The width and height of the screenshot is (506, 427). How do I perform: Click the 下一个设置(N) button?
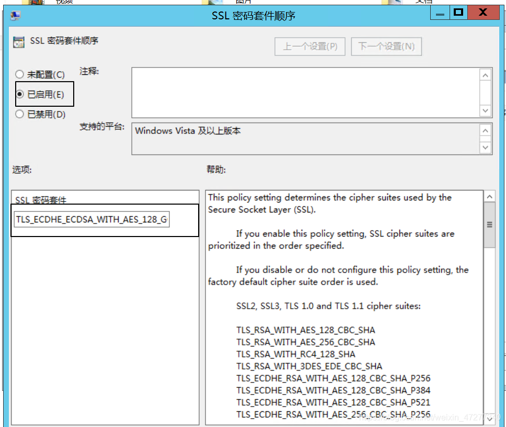tap(386, 46)
